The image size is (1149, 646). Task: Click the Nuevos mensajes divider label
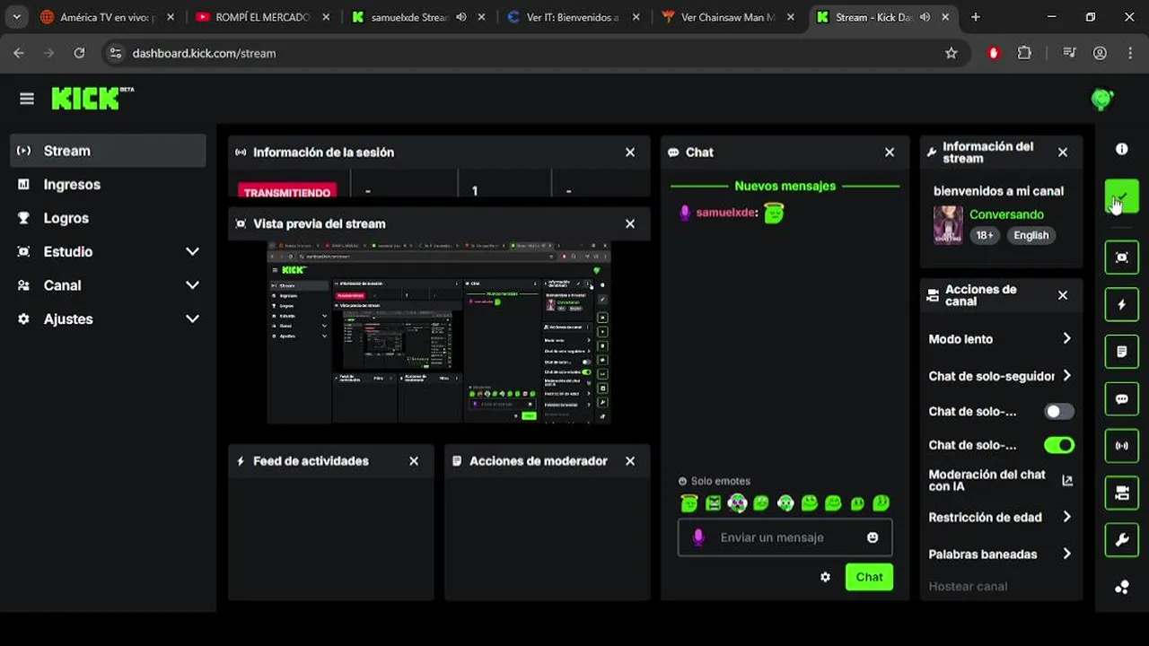pyautogui.click(x=785, y=186)
